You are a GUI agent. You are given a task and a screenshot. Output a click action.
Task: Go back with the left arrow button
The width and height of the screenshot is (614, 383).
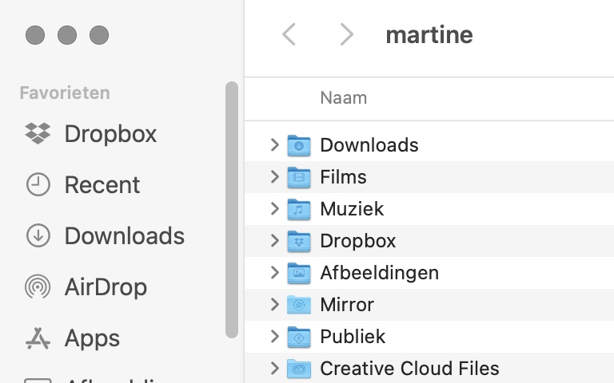pos(289,34)
